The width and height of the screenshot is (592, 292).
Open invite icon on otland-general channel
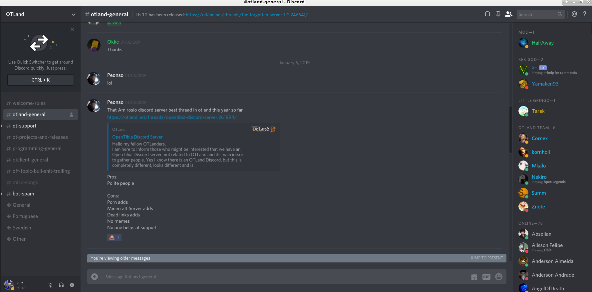[72, 115]
